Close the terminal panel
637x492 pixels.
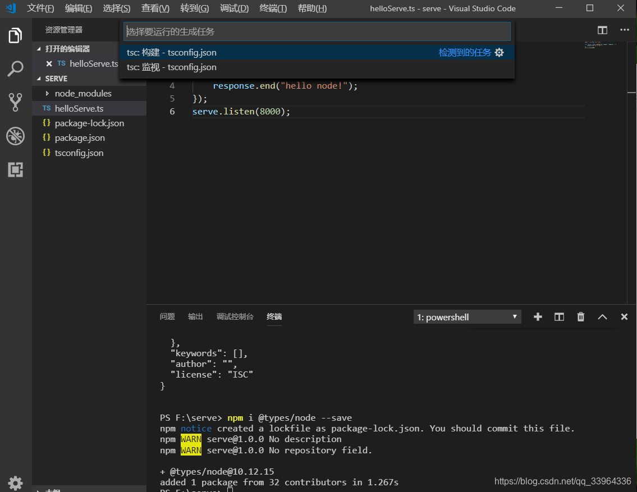(x=625, y=316)
